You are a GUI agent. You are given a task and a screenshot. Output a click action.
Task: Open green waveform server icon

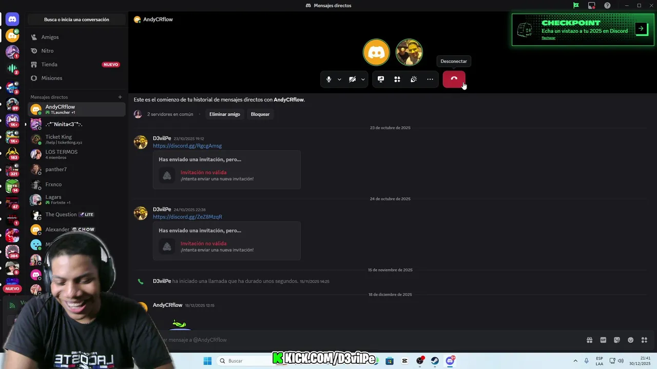tap(12, 69)
